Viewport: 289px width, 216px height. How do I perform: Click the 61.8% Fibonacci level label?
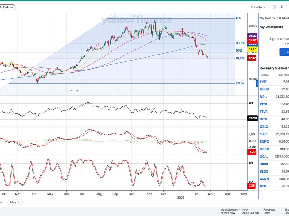pos(240,58)
